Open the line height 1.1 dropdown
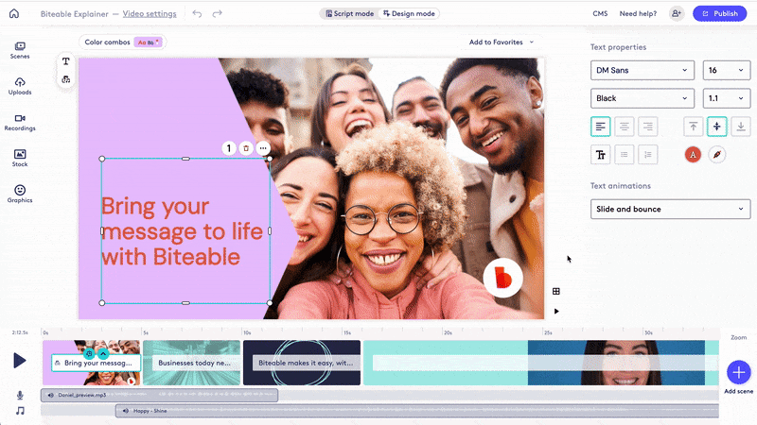The height and width of the screenshot is (425, 757). pos(727,98)
